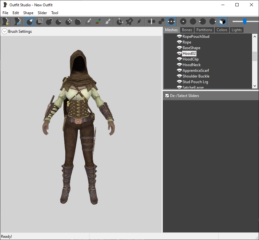The width and height of the screenshot is (259, 240).
Task: Uncheck the De-/Select Sliders checkbox
Action: [167, 96]
